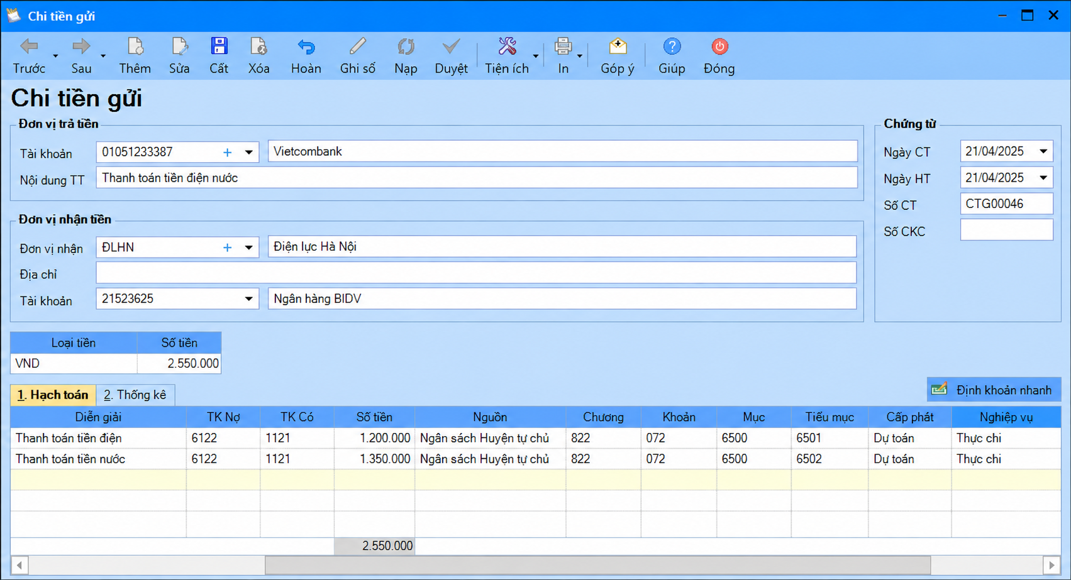The width and height of the screenshot is (1071, 580).
Task: Open the Ngày CT date picker dropdown
Action: (1043, 151)
